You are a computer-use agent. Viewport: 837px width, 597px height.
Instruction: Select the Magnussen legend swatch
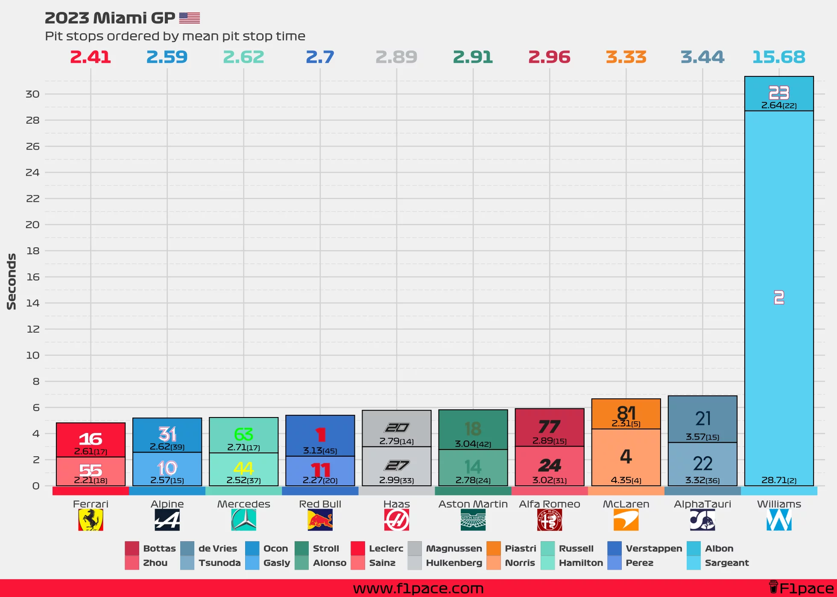[x=415, y=548]
